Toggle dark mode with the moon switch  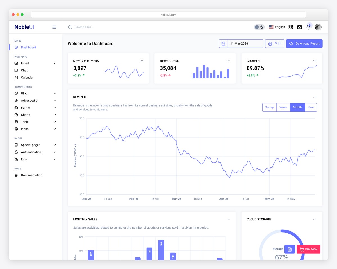click(261, 27)
